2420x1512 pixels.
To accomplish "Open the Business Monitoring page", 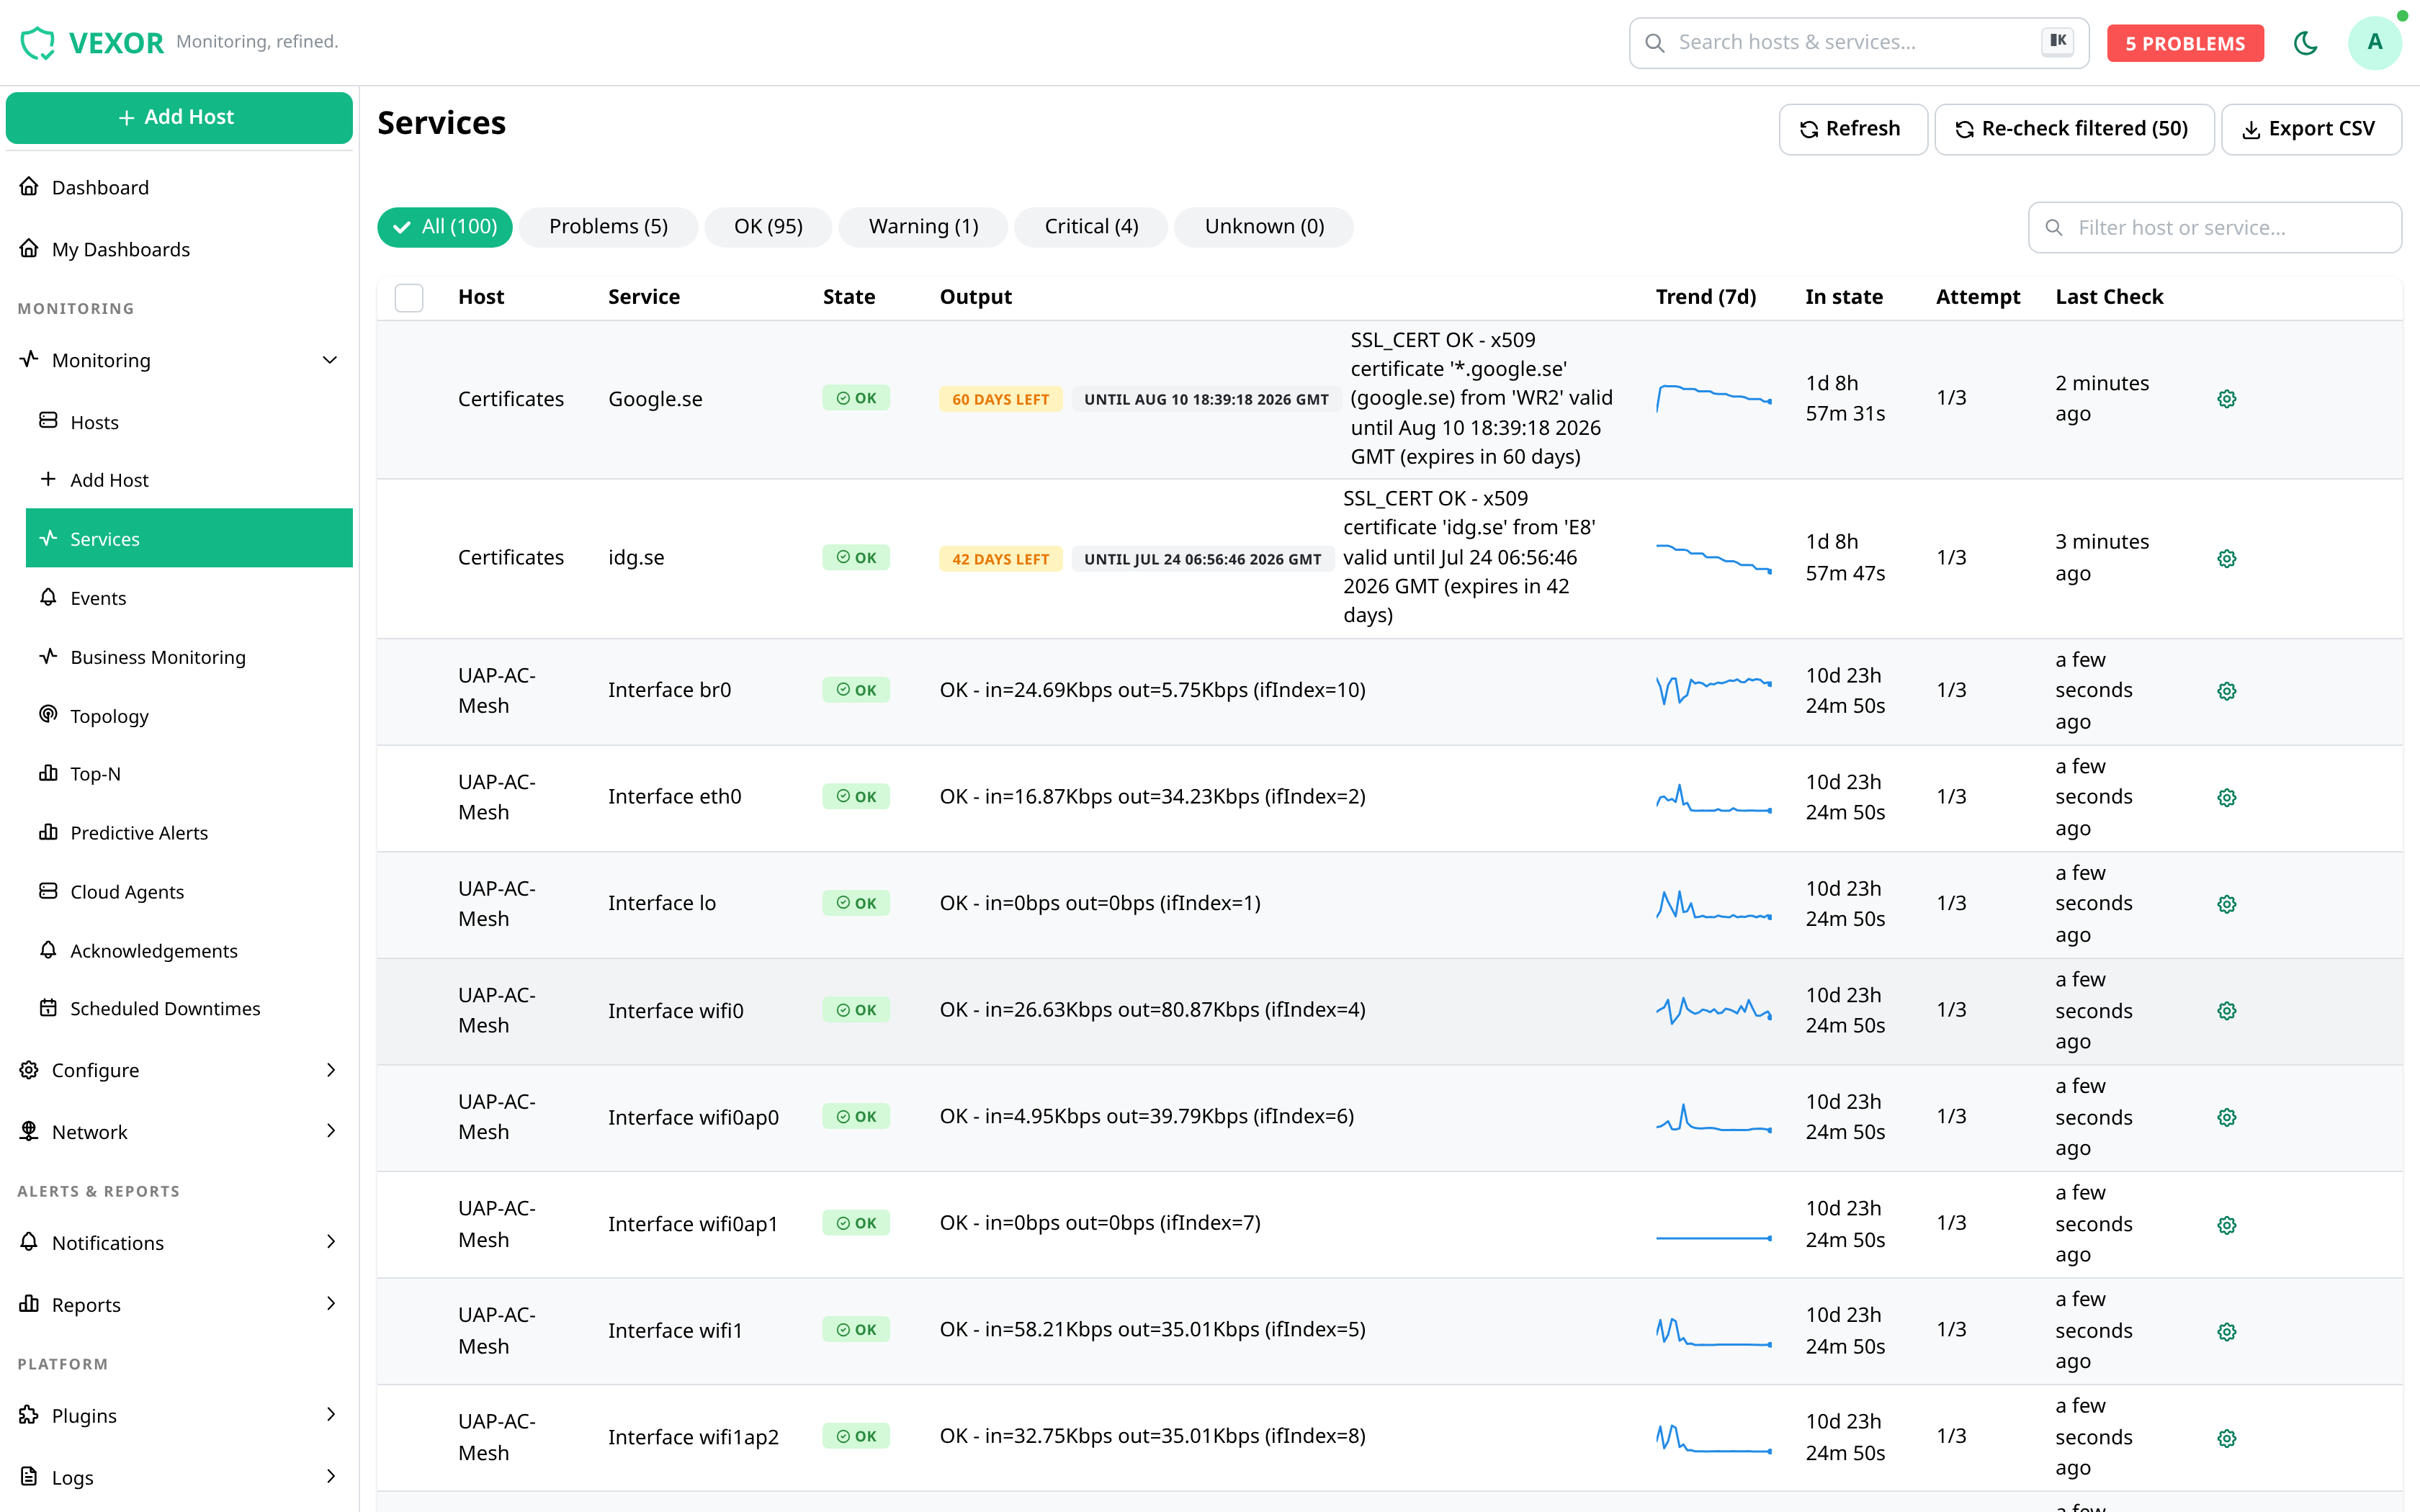I will (189, 656).
